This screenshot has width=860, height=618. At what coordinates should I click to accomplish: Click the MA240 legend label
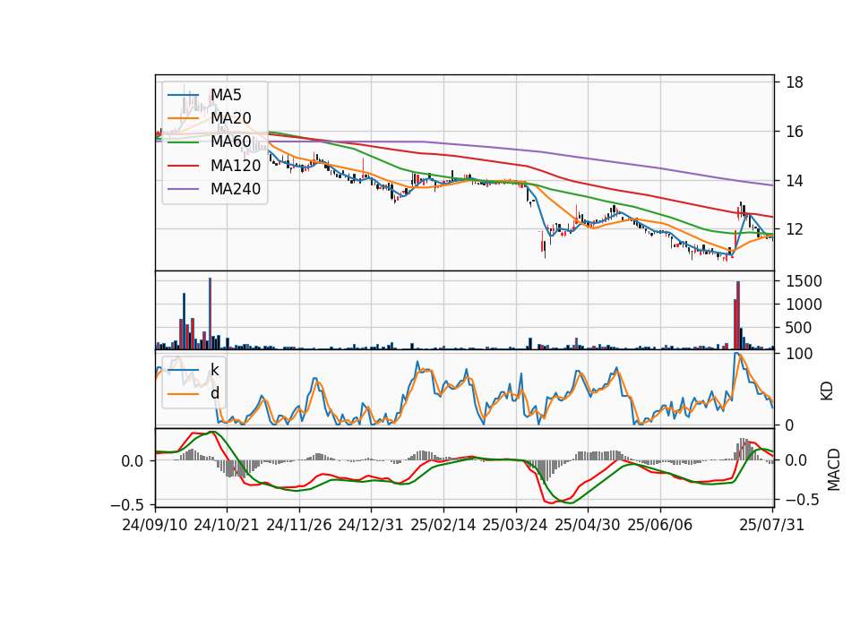[236, 189]
